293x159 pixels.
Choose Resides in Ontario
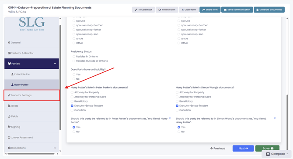pyautogui.click(x=74, y=57)
